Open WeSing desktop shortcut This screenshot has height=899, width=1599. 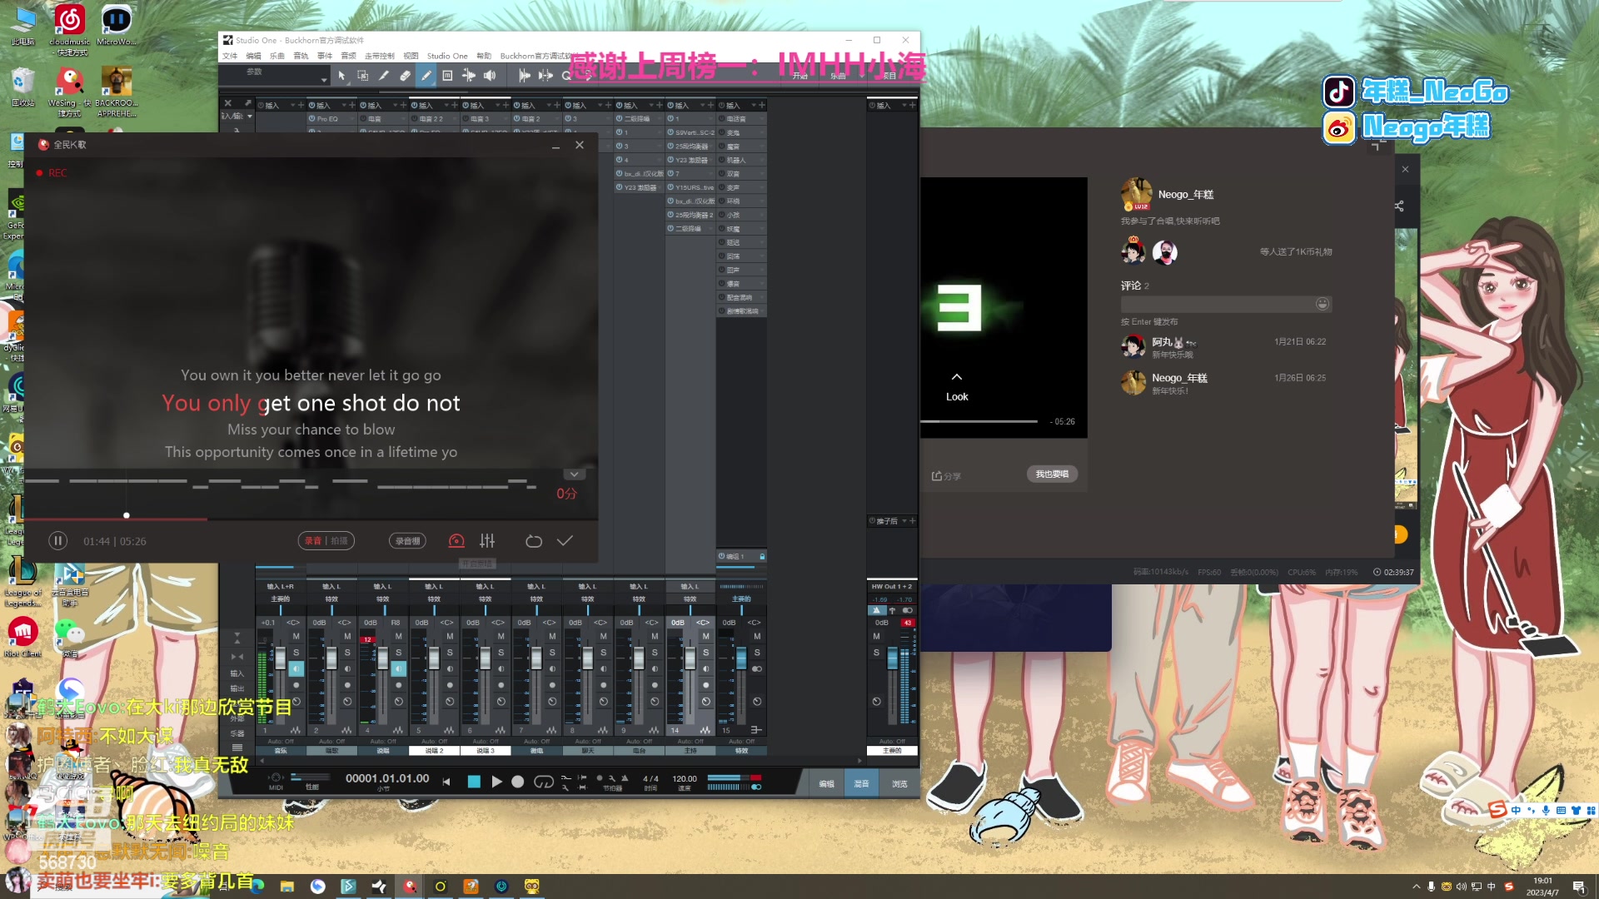pos(70,92)
